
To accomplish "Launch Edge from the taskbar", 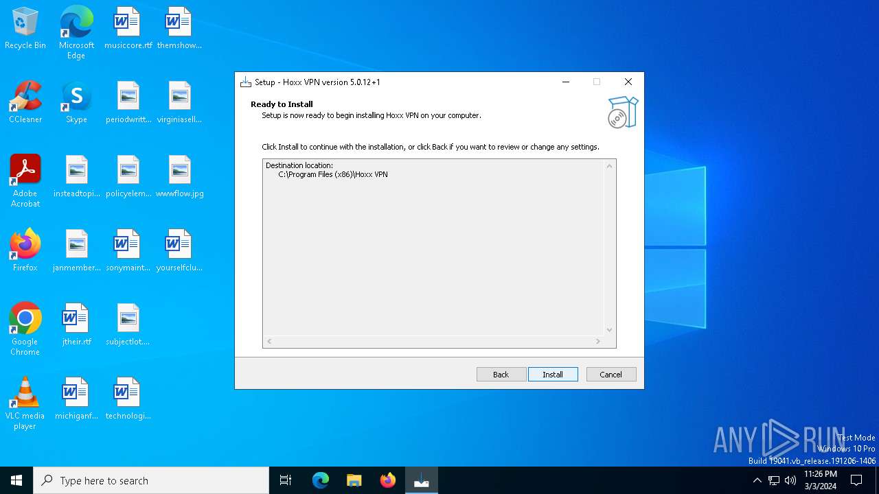I will coord(321,480).
